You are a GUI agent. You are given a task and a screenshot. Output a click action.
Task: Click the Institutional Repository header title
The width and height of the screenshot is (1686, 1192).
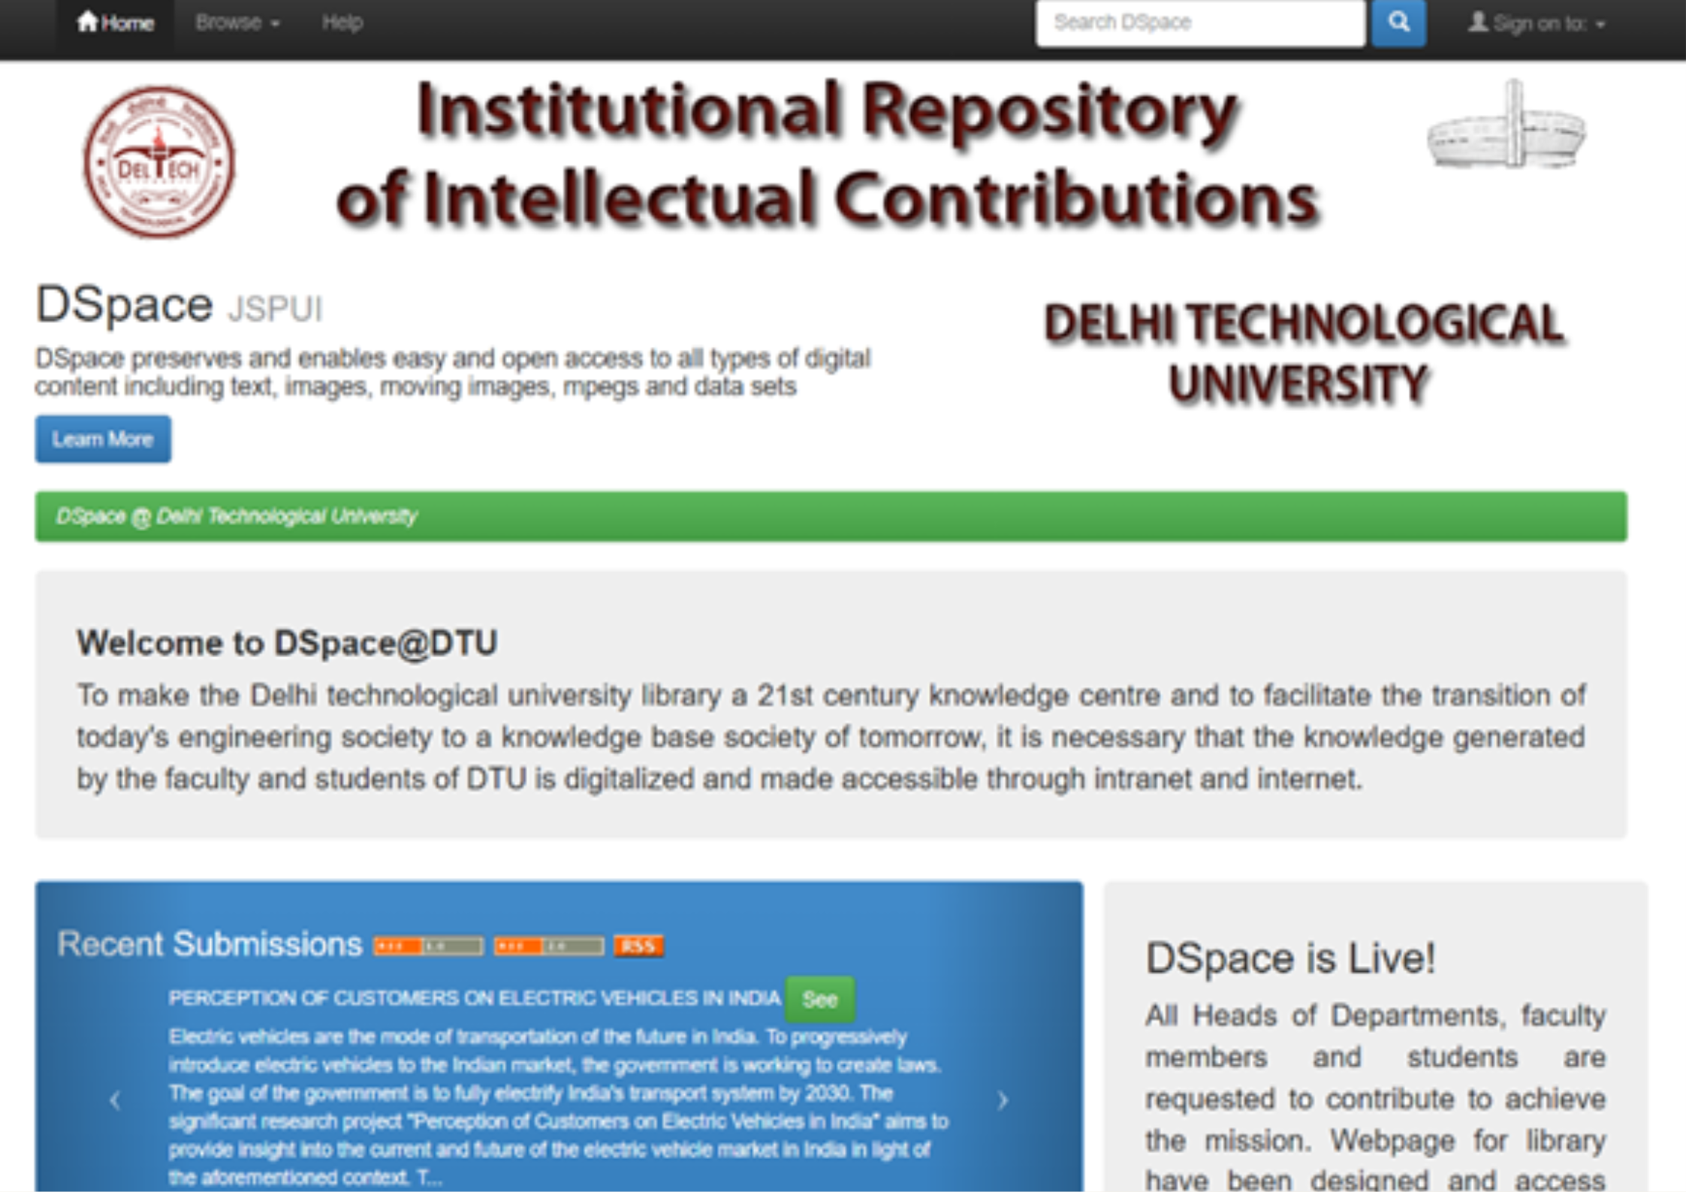tap(826, 154)
